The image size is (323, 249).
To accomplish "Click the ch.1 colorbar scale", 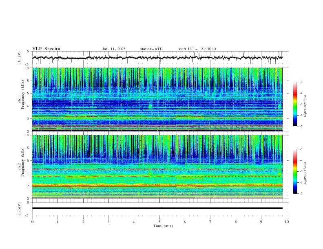I will tap(295, 104).
